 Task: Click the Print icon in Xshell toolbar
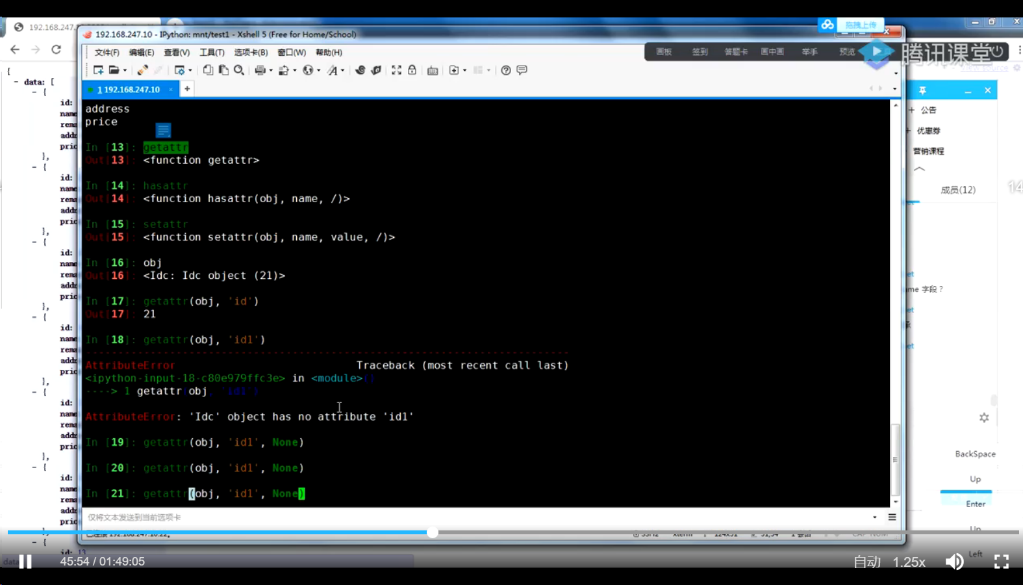(260, 70)
